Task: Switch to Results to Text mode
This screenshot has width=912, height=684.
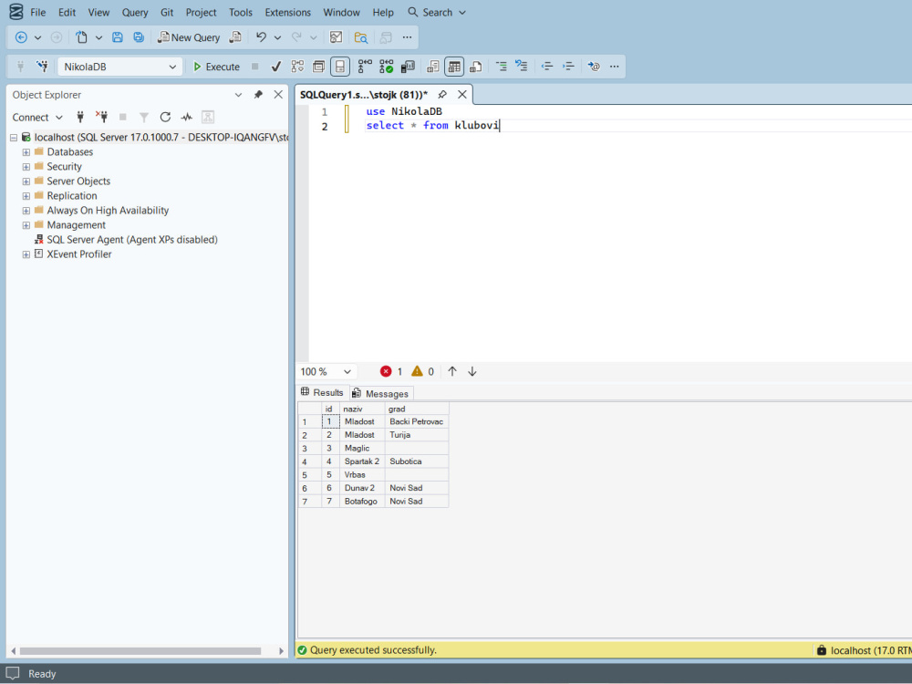Action: click(x=432, y=67)
